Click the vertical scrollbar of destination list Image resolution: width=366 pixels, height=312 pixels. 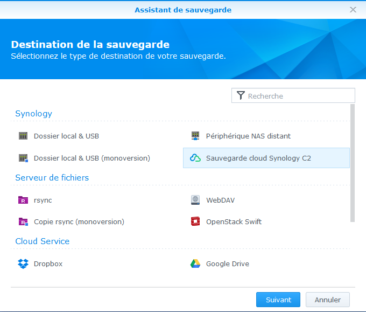point(353,163)
